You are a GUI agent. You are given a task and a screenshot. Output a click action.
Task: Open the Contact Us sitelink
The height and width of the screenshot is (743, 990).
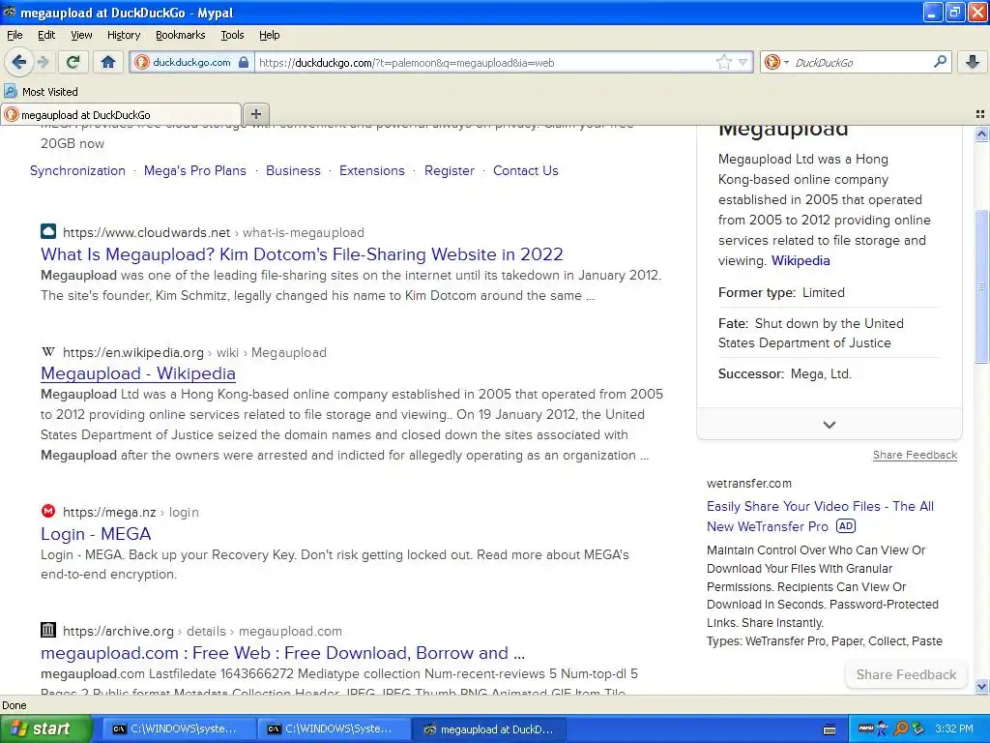click(525, 170)
